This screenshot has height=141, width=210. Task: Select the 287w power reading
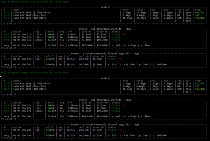188,84
